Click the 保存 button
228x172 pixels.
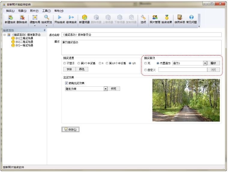tap(70, 129)
